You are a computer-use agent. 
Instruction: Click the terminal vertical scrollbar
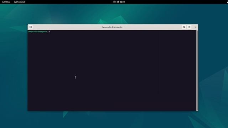pyautogui.click(x=197, y=70)
